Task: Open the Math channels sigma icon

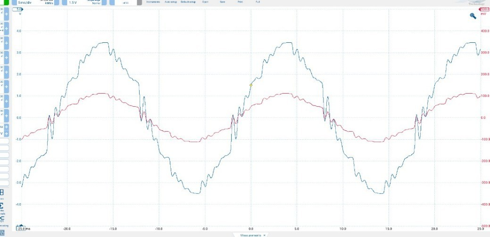Action: tap(2, 206)
